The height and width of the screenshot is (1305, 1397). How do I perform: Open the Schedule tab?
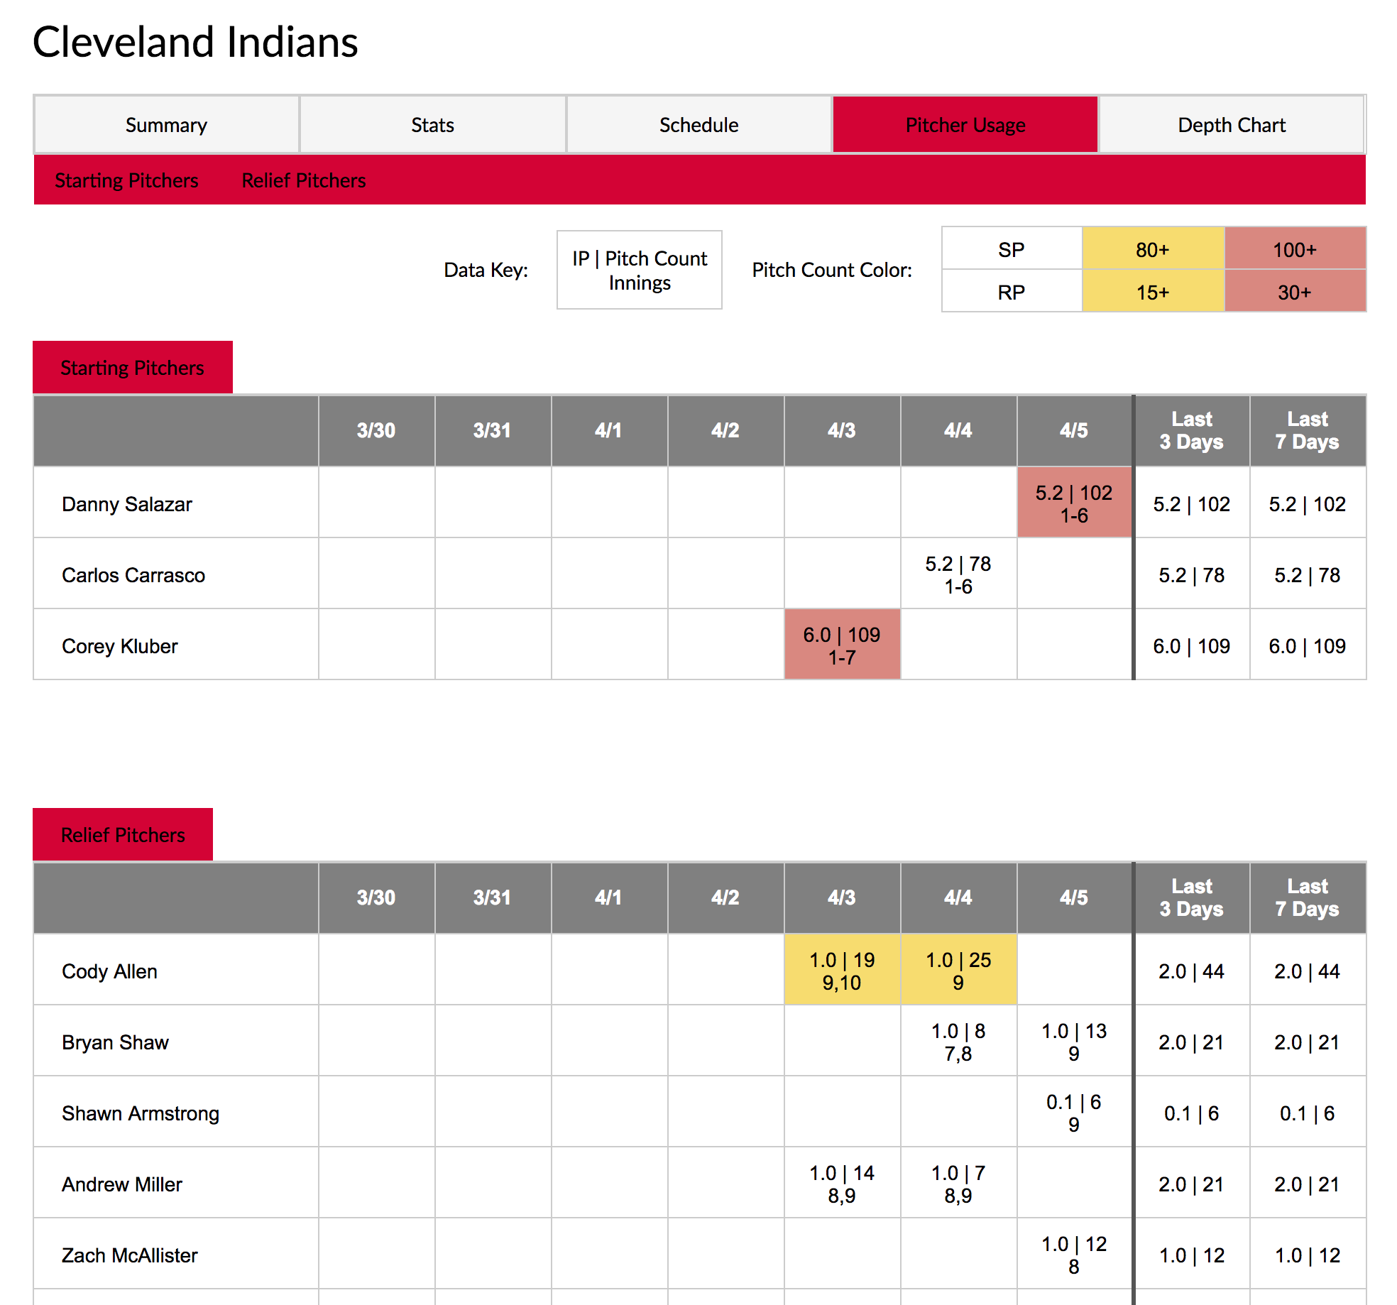(x=699, y=124)
